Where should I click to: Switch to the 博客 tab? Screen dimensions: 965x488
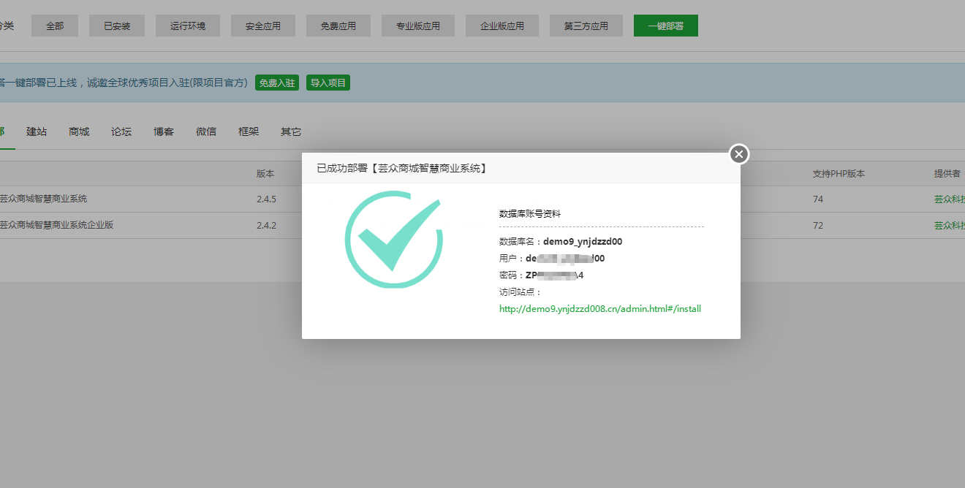[164, 131]
